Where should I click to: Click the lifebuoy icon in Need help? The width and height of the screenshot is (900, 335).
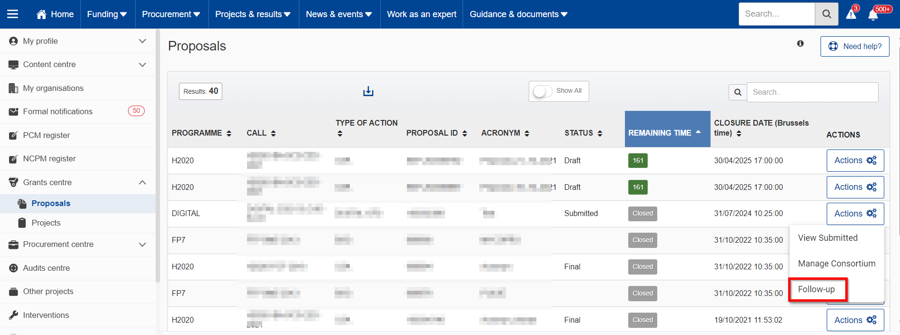click(x=833, y=46)
